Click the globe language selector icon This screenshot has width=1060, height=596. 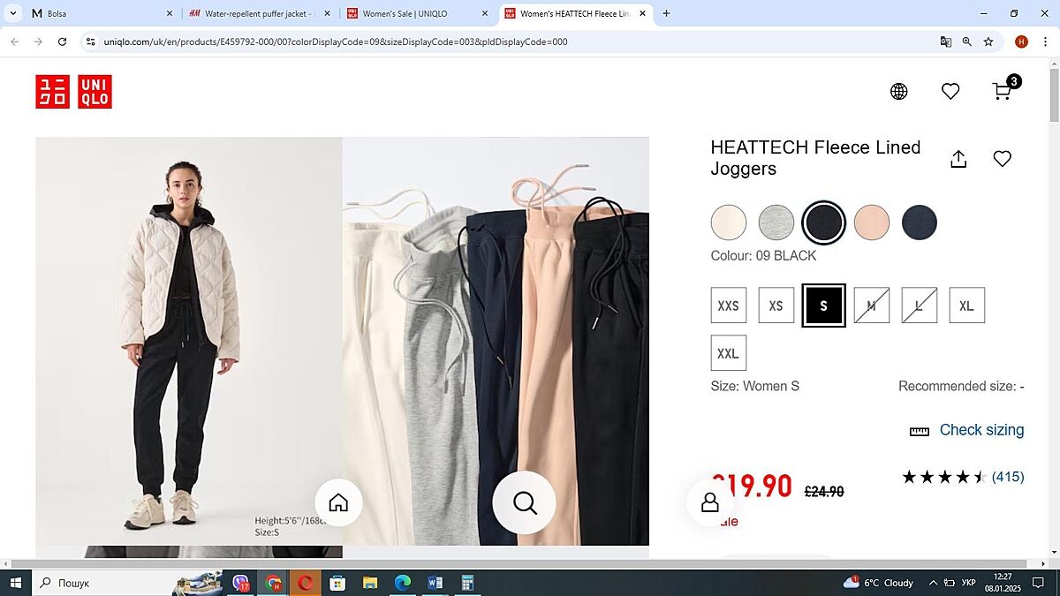(x=898, y=91)
